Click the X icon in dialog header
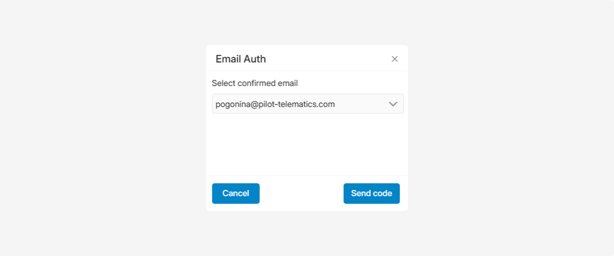This screenshot has width=614, height=256. click(x=394, y=59)
